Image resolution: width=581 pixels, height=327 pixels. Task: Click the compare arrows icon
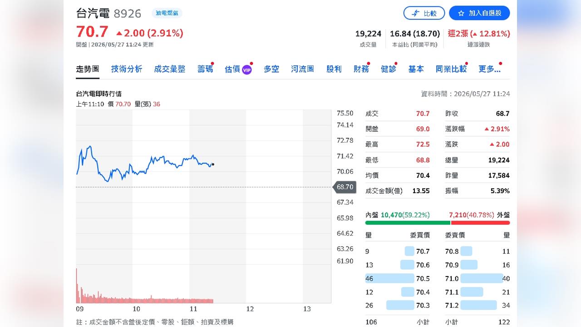pyautogui.click(x=415, y=13)
